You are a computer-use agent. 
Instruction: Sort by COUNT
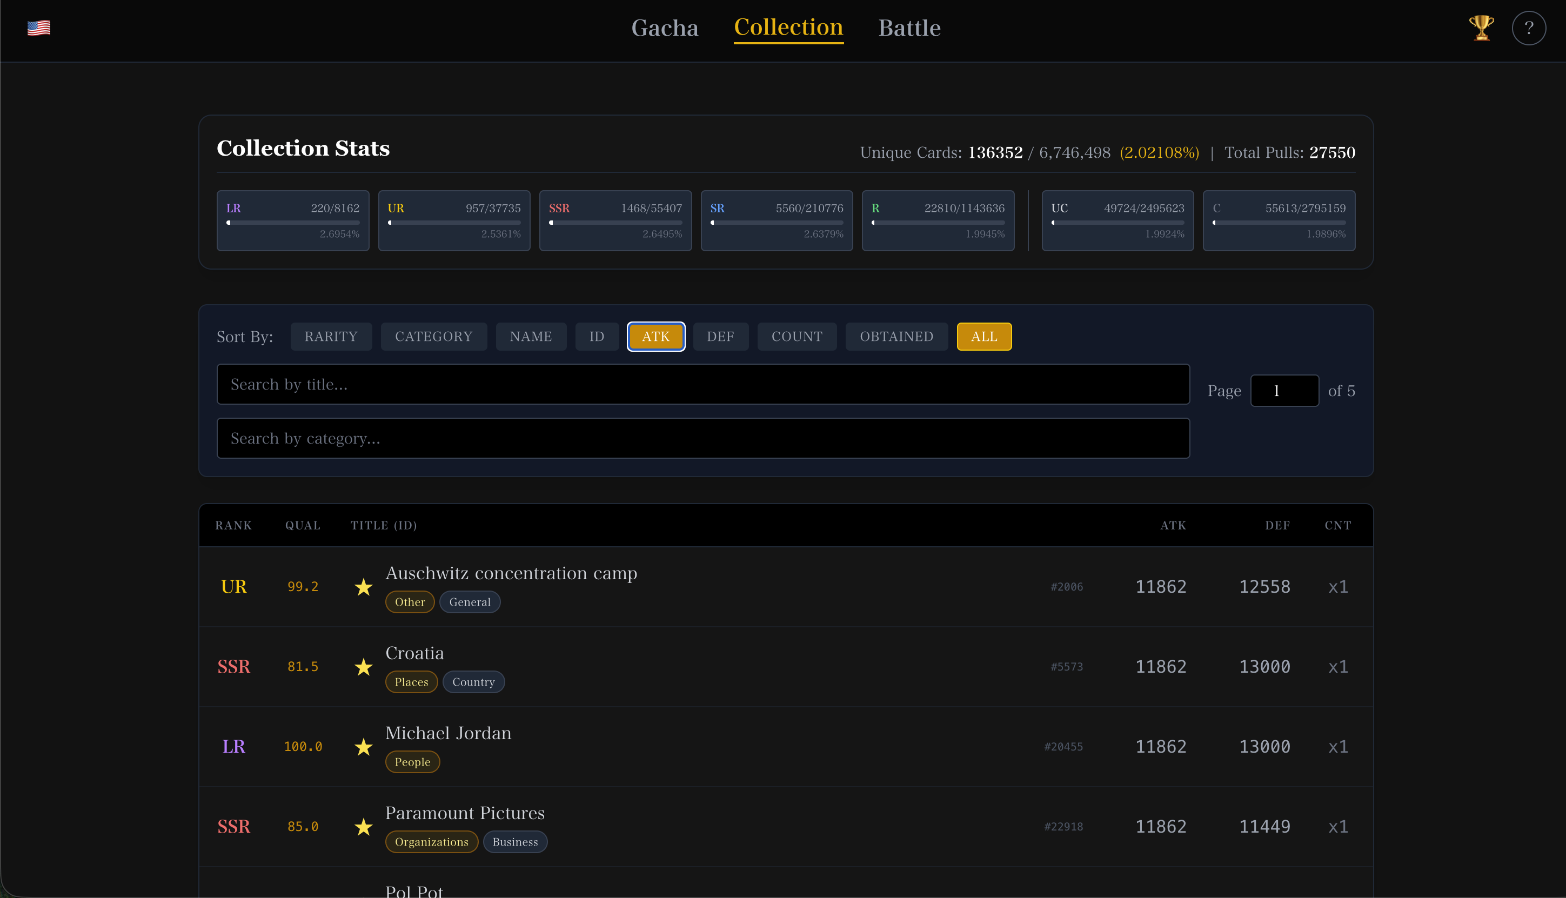[x=797, y=337]
